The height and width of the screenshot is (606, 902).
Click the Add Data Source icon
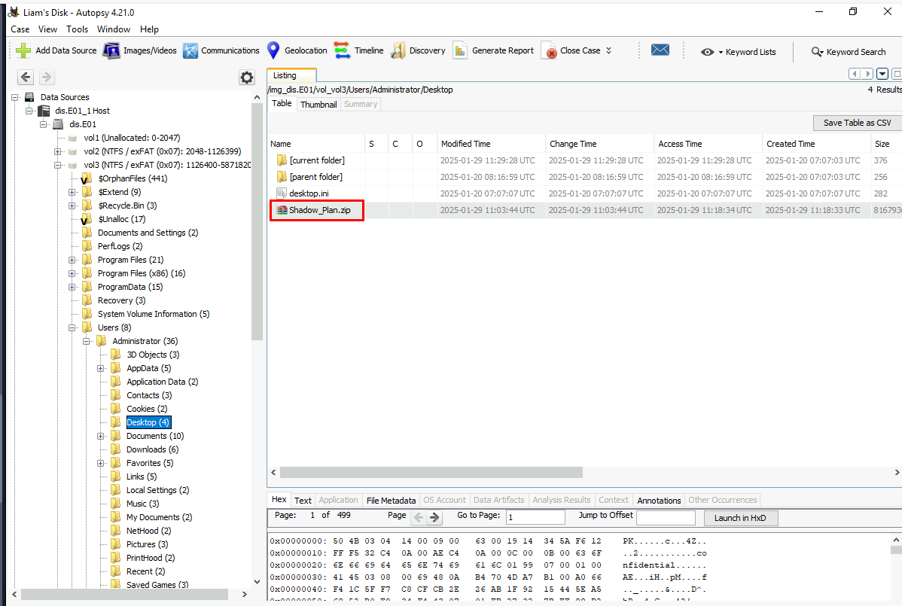[24, 51]
